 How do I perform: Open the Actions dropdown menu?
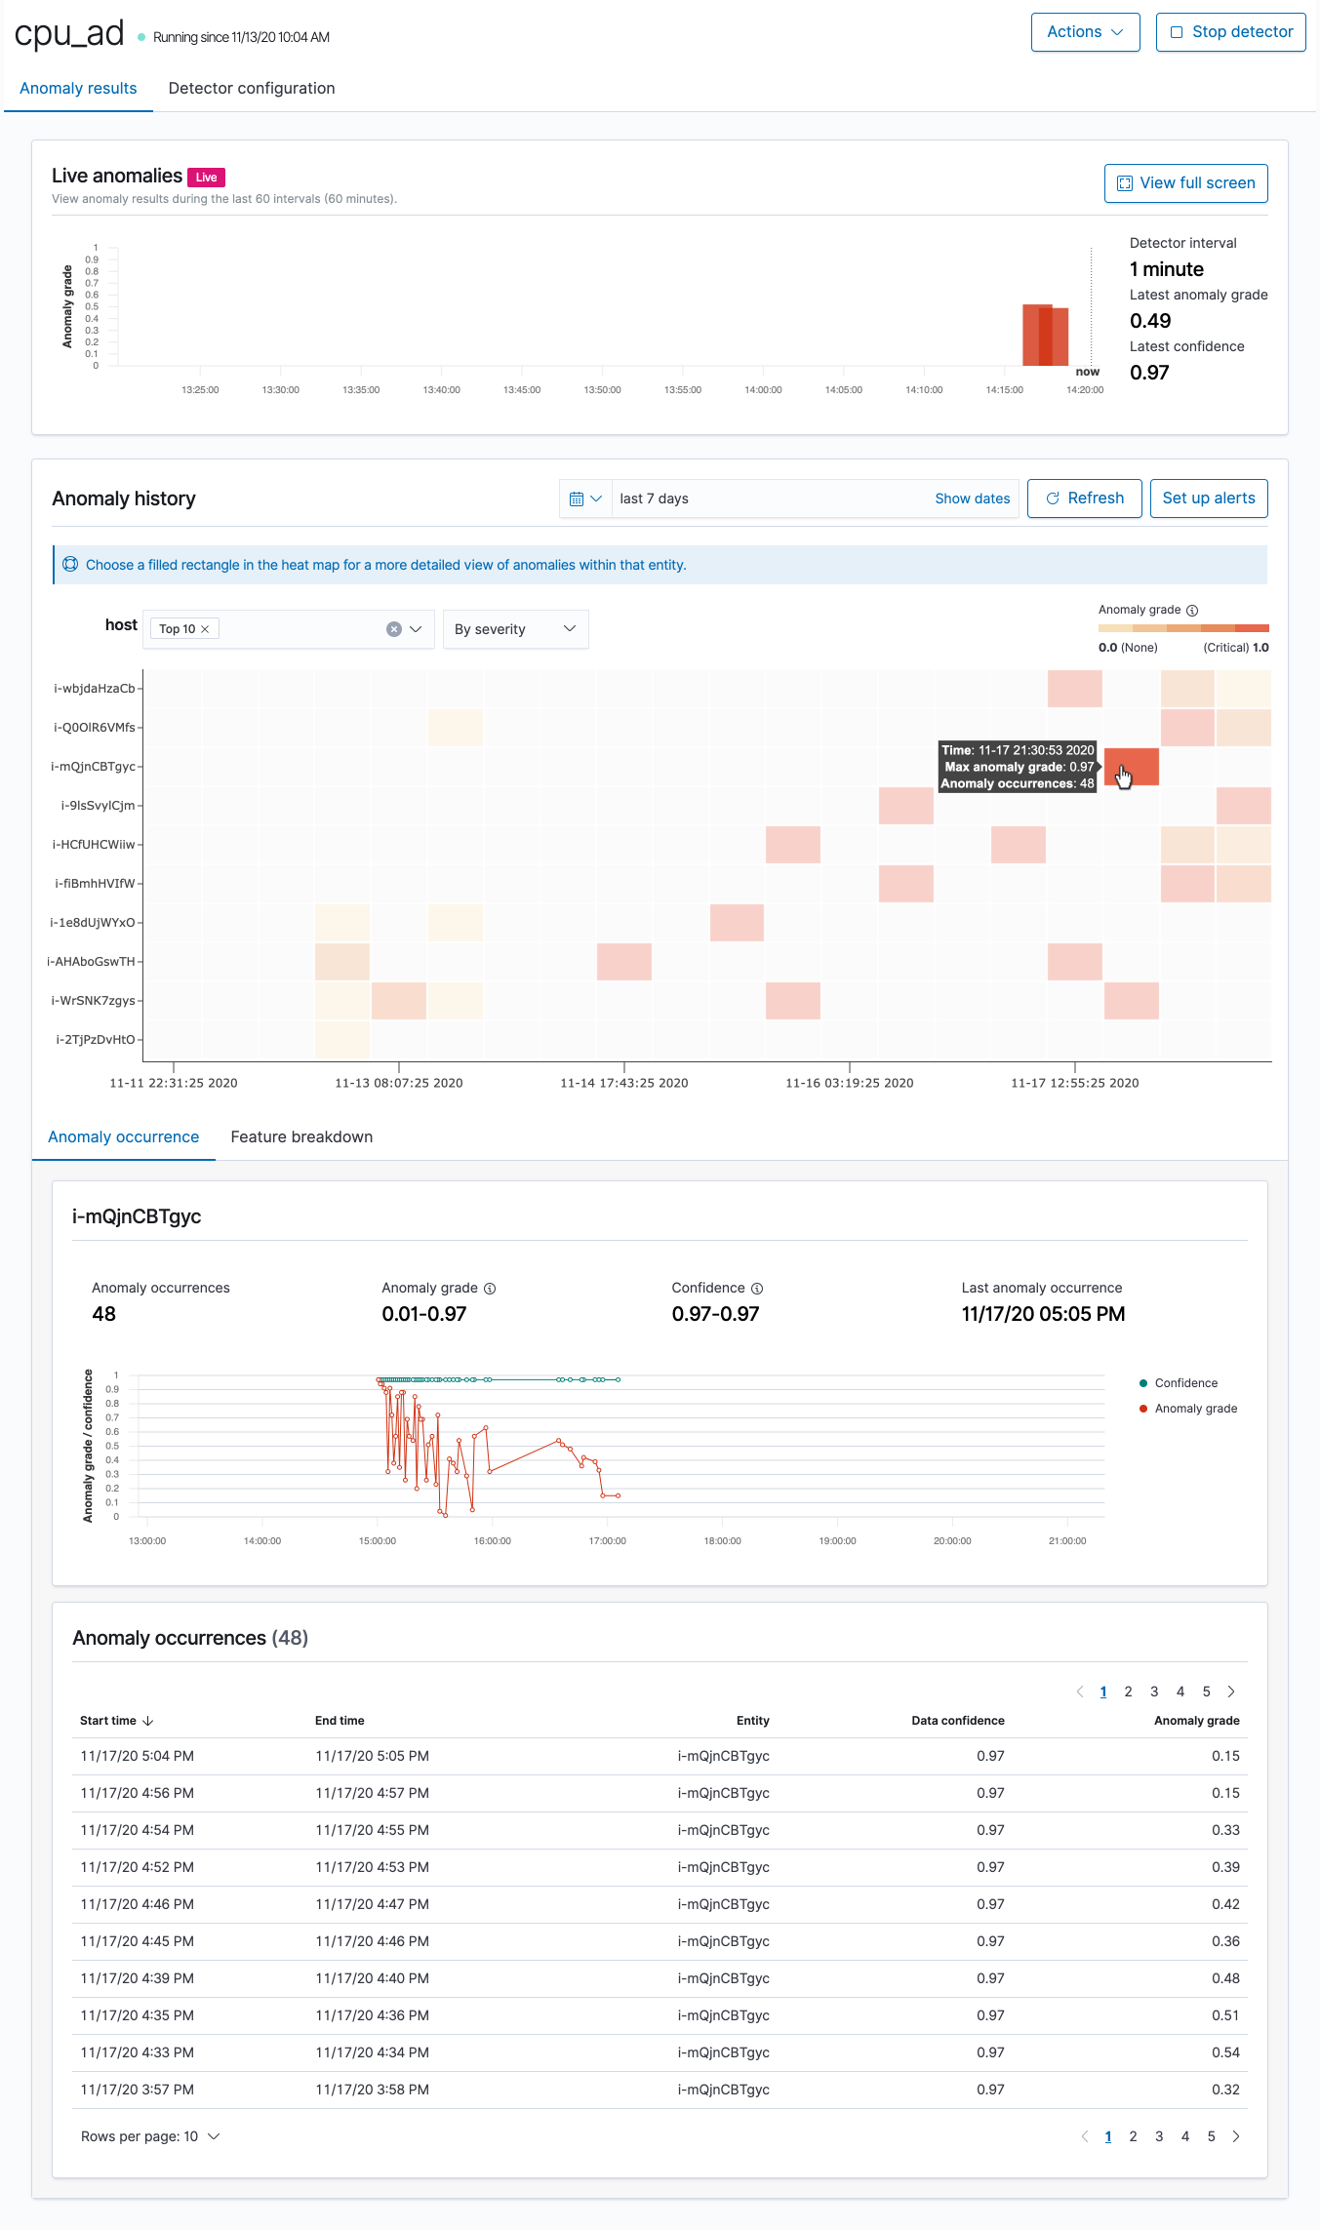coord(1085,32)
